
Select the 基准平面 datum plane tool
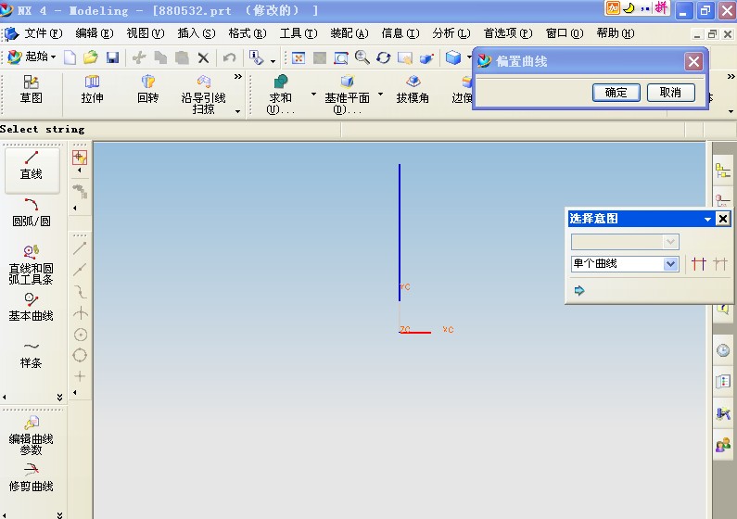(348, 95)
